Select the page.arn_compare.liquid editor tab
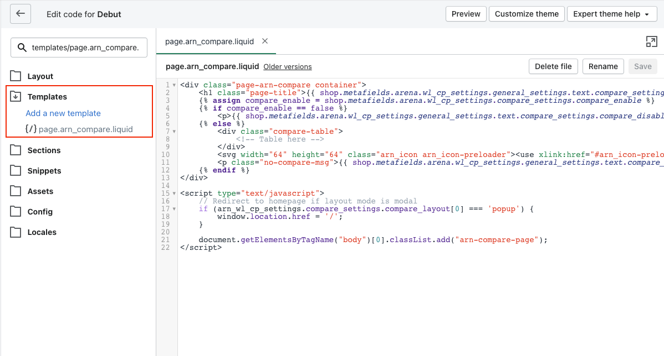 point(209,41)
